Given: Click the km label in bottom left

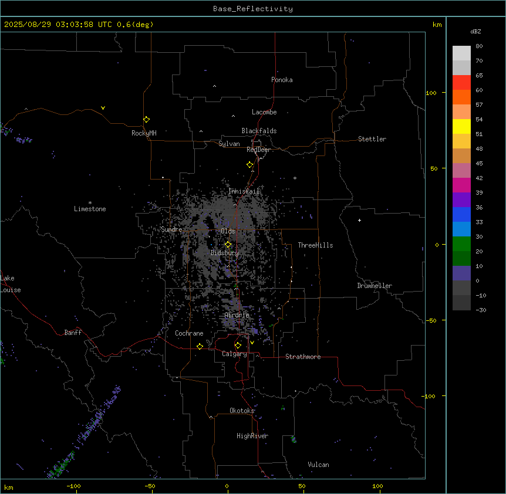Looking at the screenshot, I should [x=9, y=488].
